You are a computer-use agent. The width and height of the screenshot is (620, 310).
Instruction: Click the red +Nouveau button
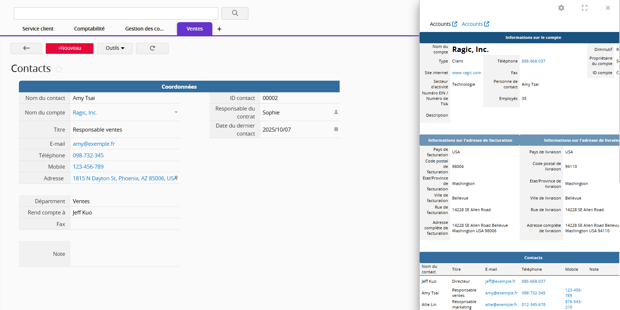[x=69, y=48]
